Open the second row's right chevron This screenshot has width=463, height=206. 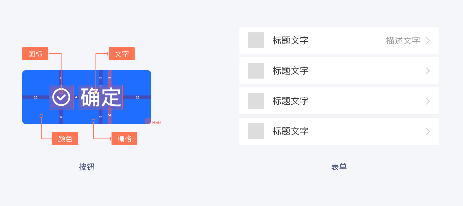point(428,71)
